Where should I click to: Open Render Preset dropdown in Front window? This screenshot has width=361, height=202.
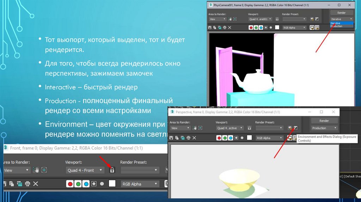pyautogui.click(x=140, y=170)
